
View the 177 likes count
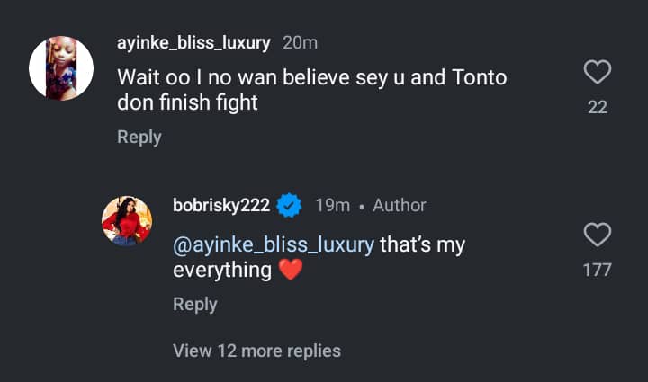[x=598, y=270]
